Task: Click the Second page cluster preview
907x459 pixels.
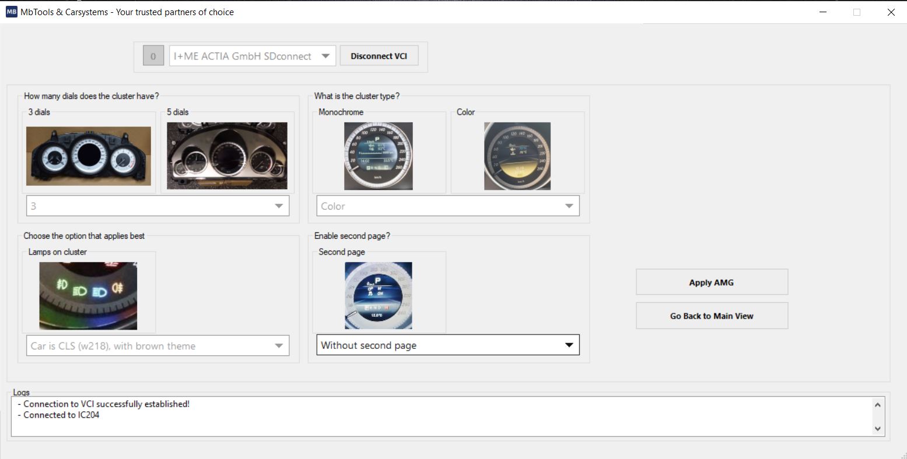Action: tap(379, 295)
